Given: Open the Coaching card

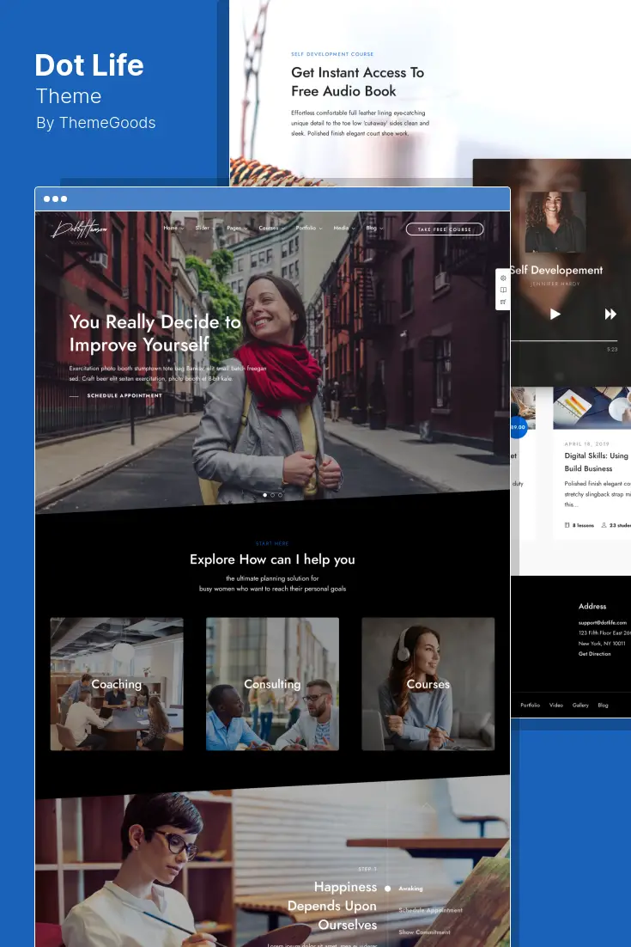Looking at the screenshot, I should [117, 684].
